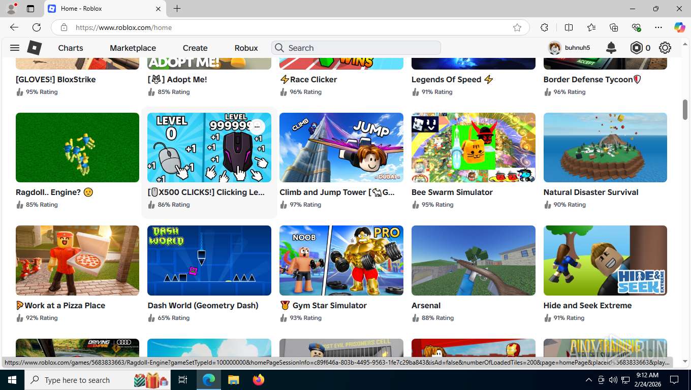Open the Windows notification center
This screenshot has width=691, height=390.
tap(674, 380)
